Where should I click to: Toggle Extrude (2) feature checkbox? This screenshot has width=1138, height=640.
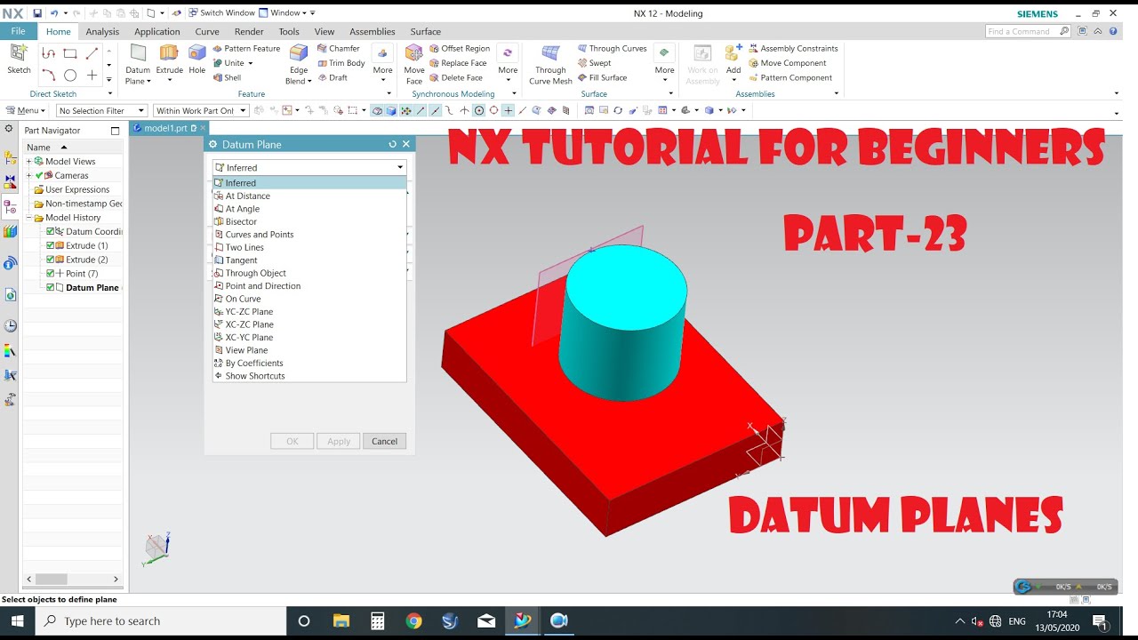click(x=51, y=260)
